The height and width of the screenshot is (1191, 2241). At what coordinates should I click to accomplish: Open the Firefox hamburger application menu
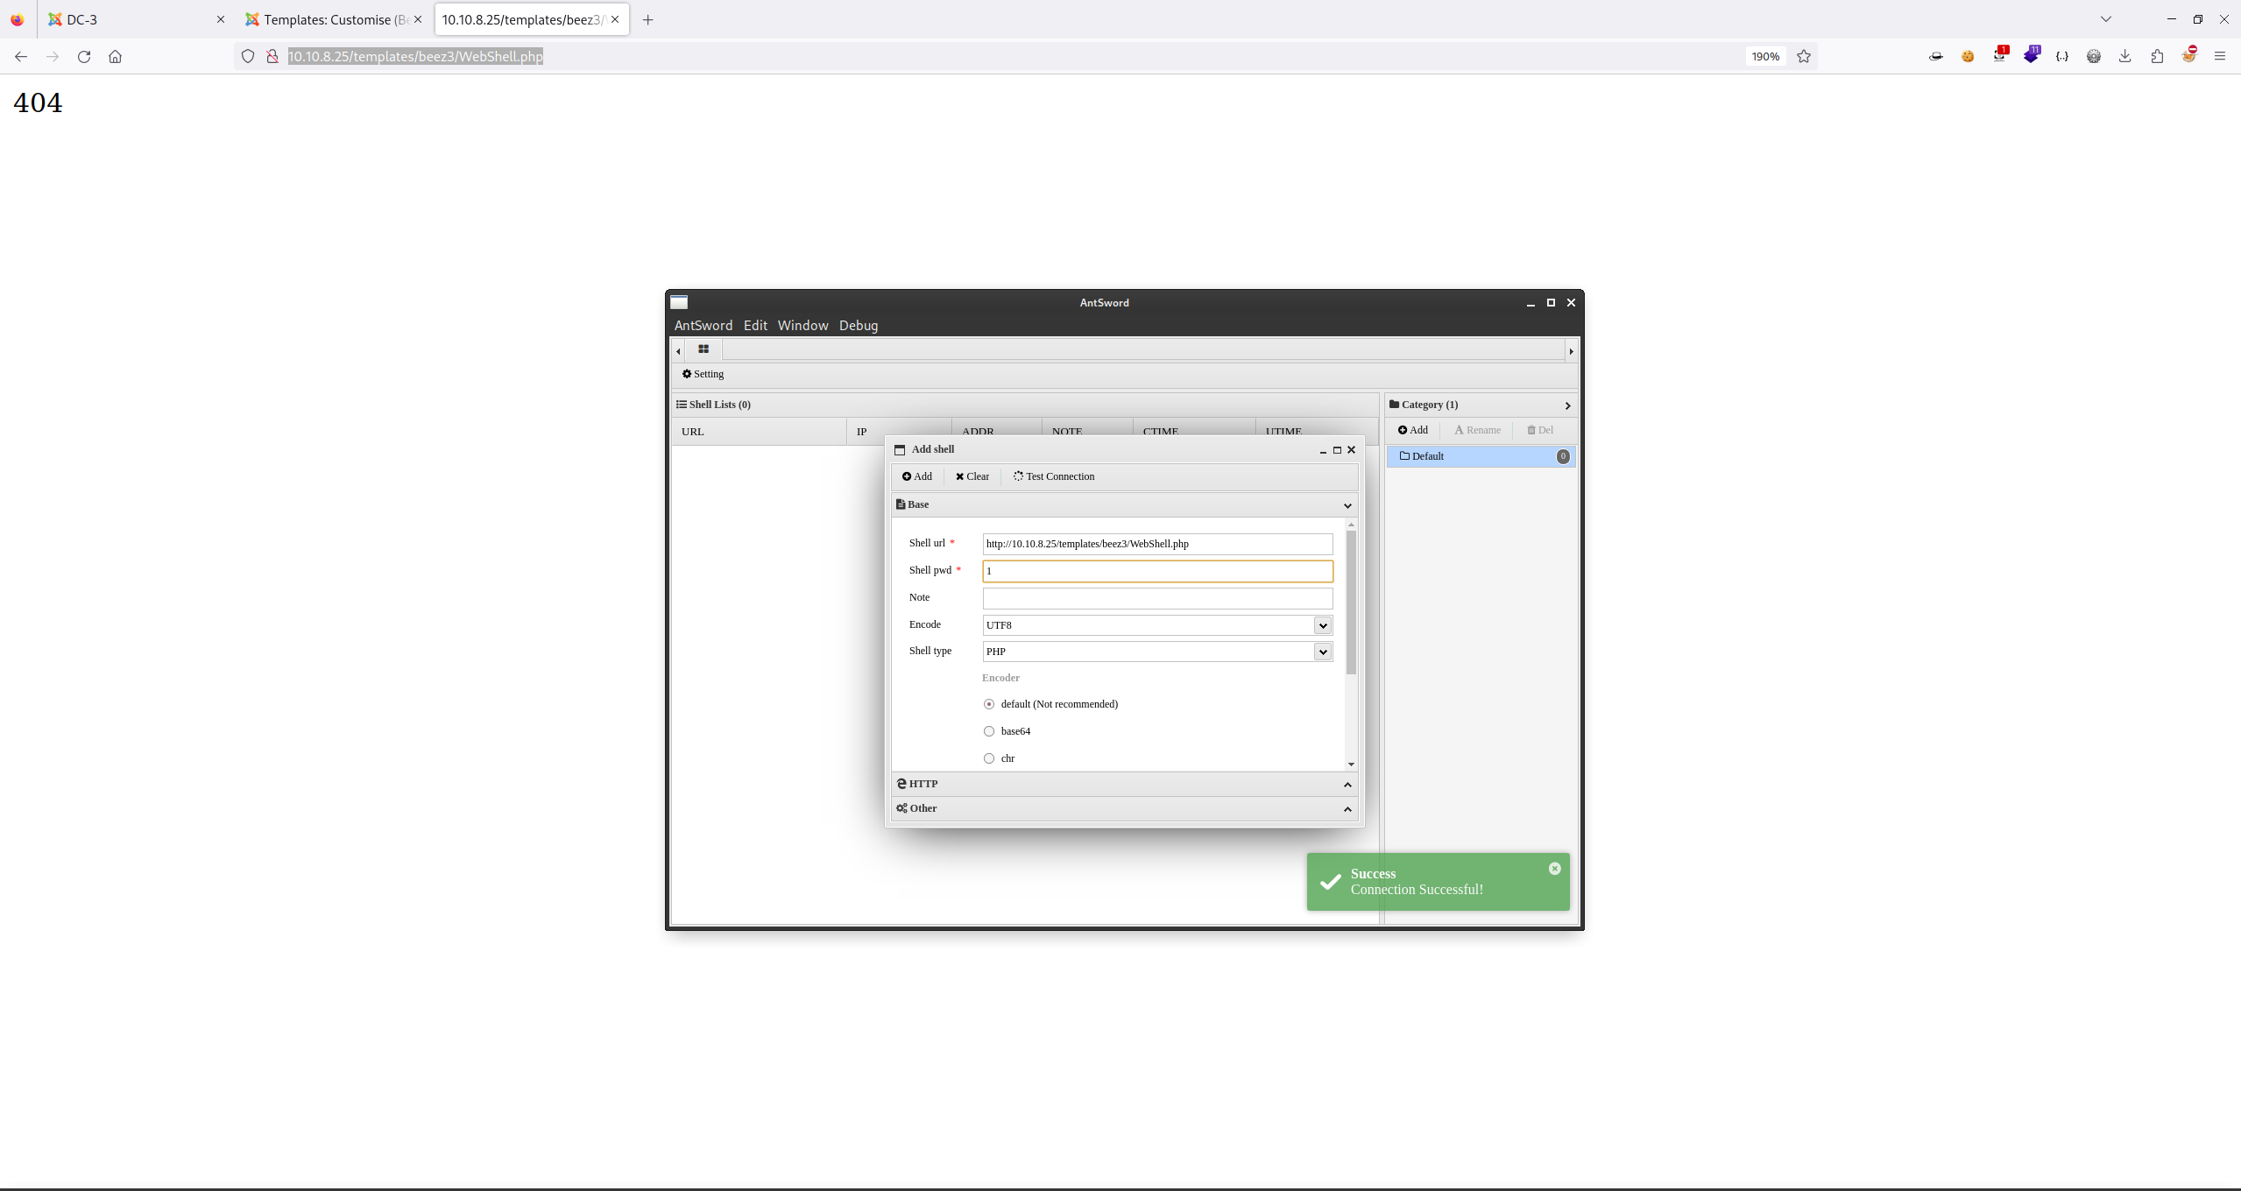tap(2220, 56)
